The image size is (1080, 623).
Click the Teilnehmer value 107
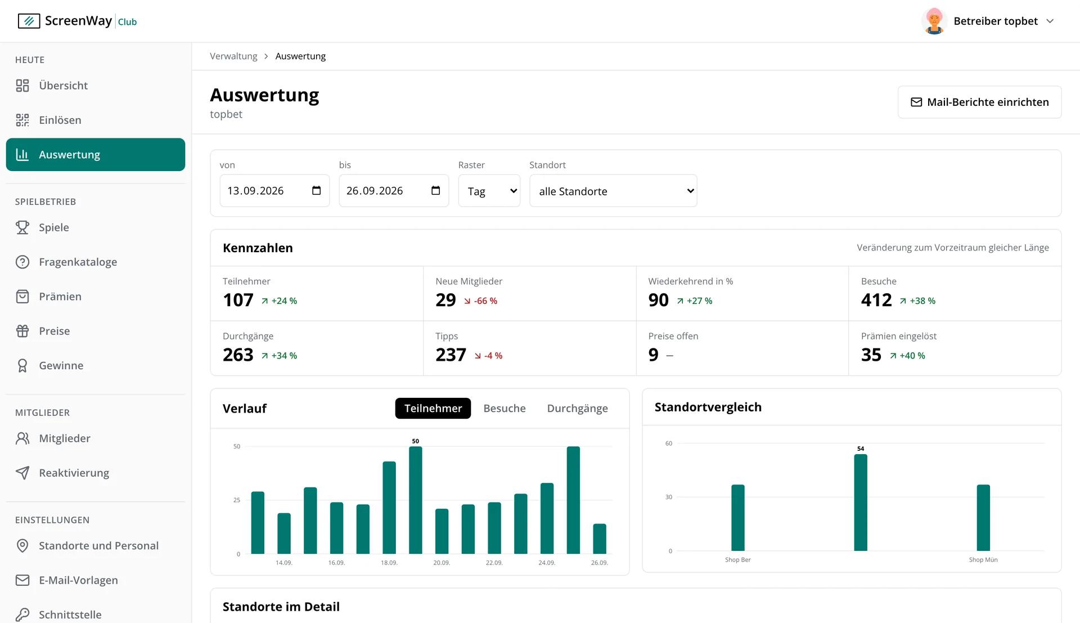tap(238, 300)
